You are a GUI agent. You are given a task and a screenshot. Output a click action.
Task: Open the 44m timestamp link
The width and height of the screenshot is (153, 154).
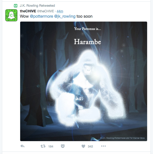60,11
